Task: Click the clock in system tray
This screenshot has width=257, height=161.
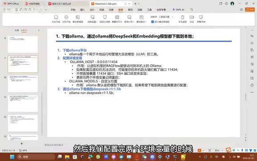Action: coord(248,157)
